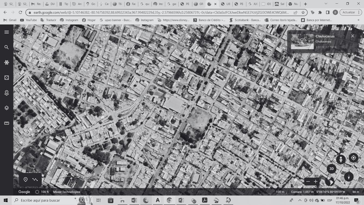Switch to the LIB tab
Screen dimensions: 364x205
click(226, 4)
